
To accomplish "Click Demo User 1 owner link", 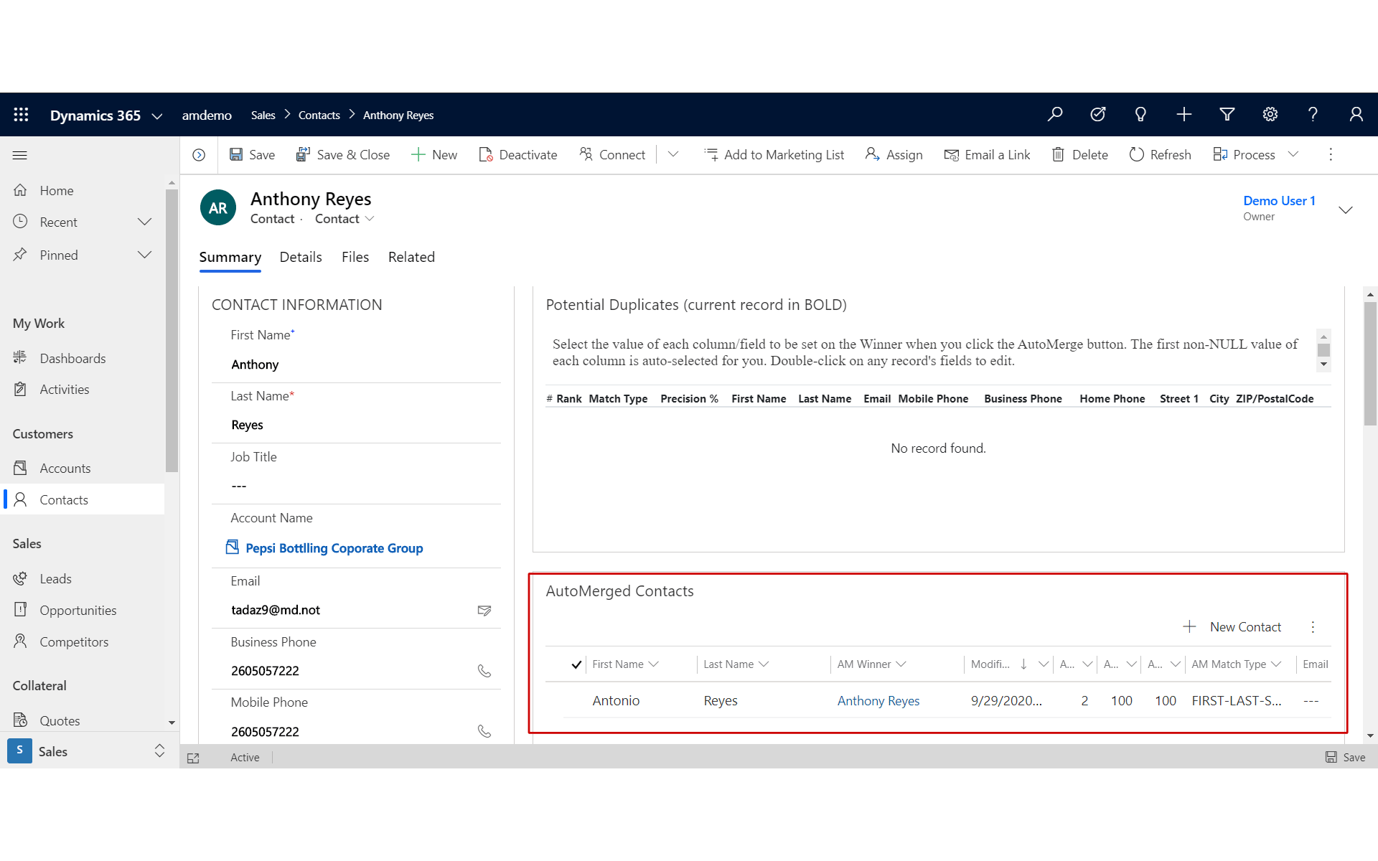I will point(1279,201).
